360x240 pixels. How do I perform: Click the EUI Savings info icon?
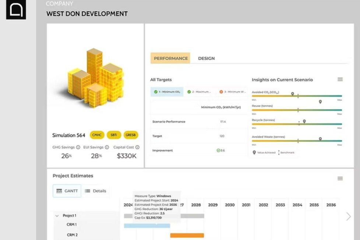pyautogui.click(x=107, y=147)
